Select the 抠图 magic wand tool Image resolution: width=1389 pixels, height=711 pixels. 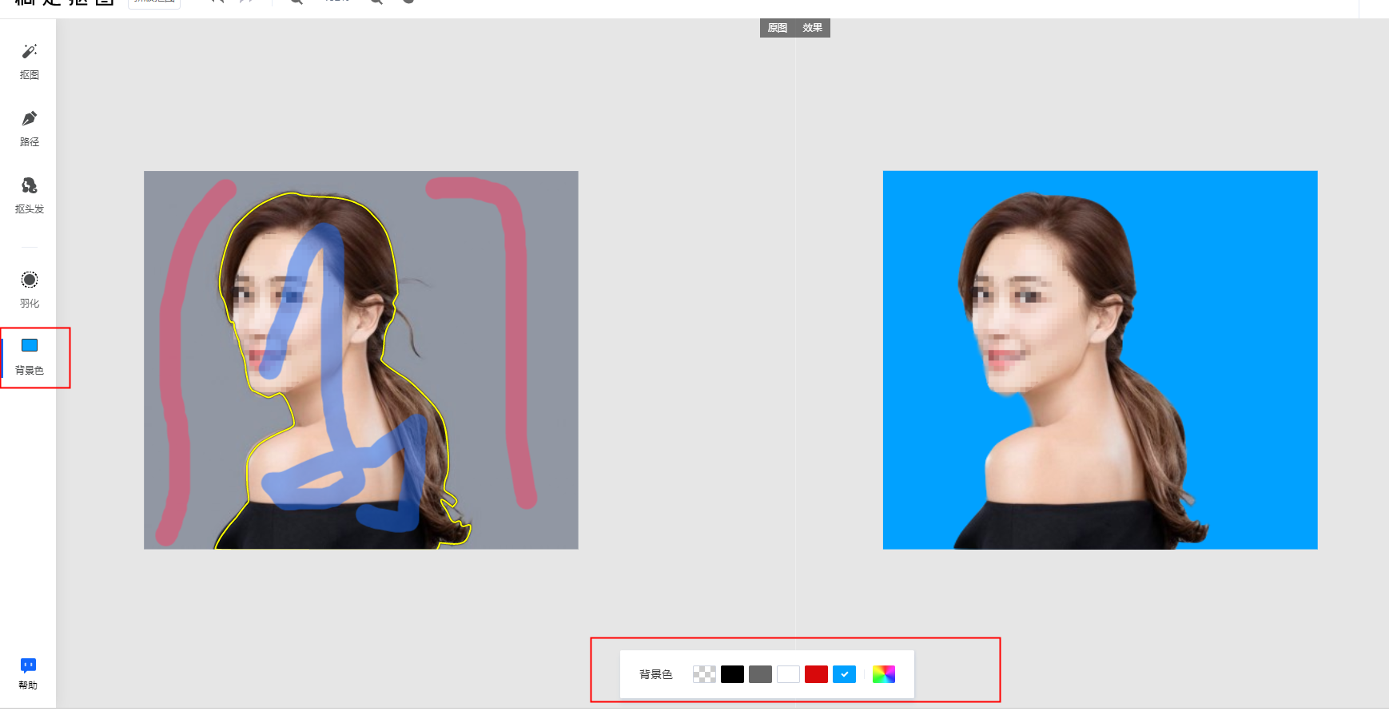pos(29,62)
